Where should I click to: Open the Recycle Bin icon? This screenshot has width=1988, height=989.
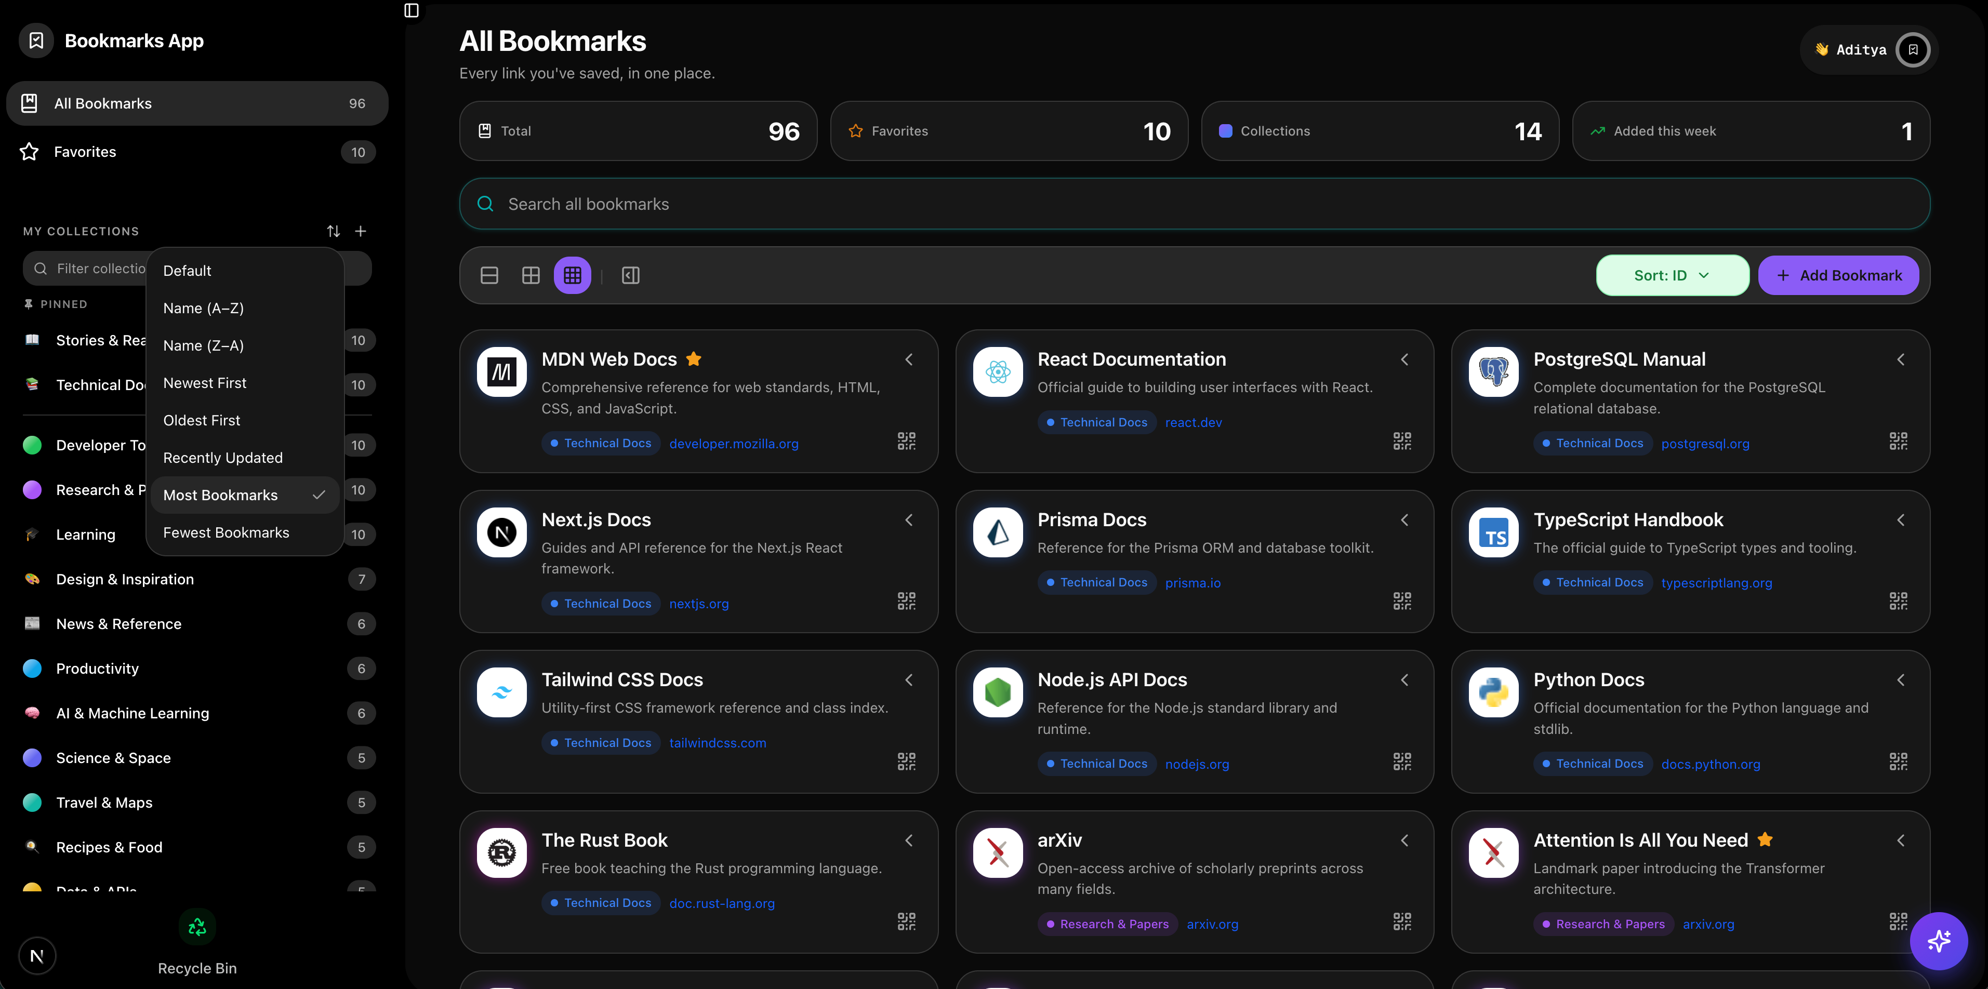point(197,927)
